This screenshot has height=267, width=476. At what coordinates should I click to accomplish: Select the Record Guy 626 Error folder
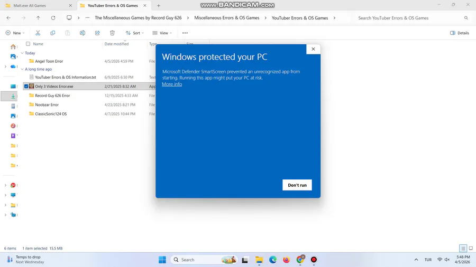[52, 96]
